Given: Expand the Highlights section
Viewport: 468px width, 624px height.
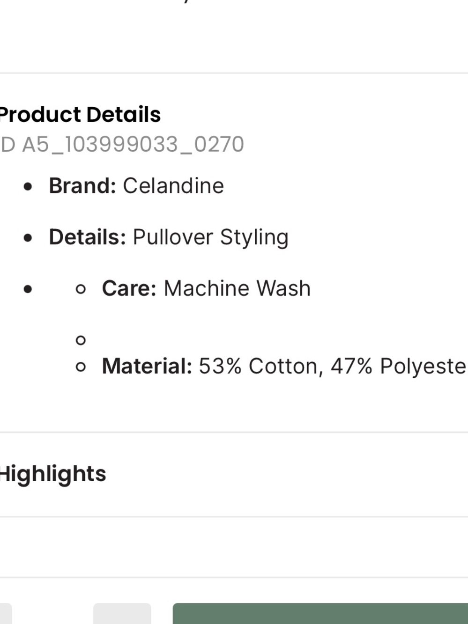Looking at the screenshot, I should click(53, 474).
